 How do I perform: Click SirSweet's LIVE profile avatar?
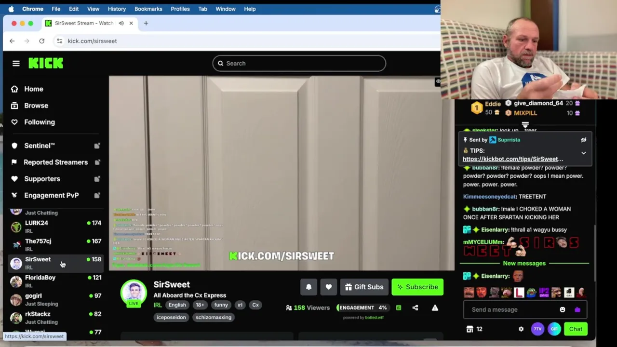(134, 293)
